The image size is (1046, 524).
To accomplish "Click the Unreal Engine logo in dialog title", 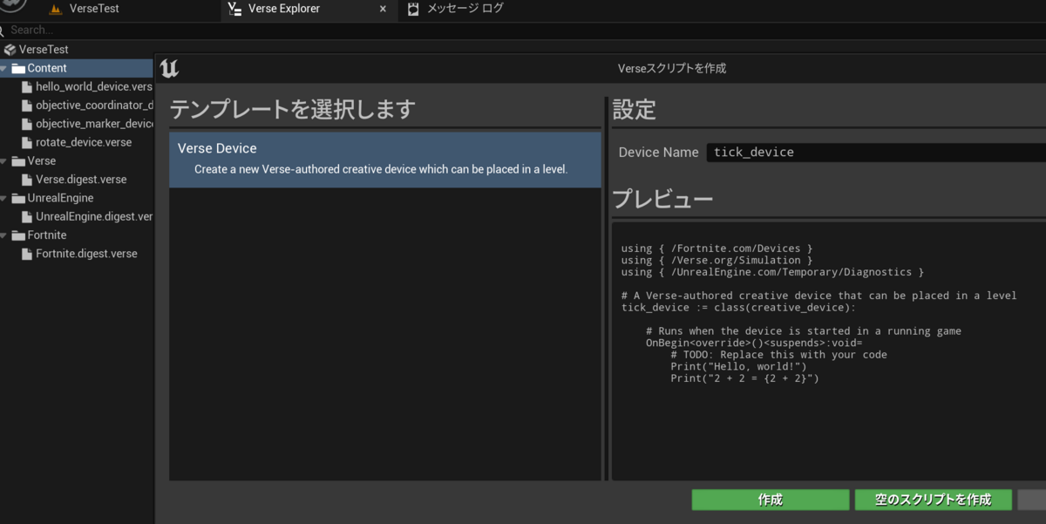I will click(170, 68).
